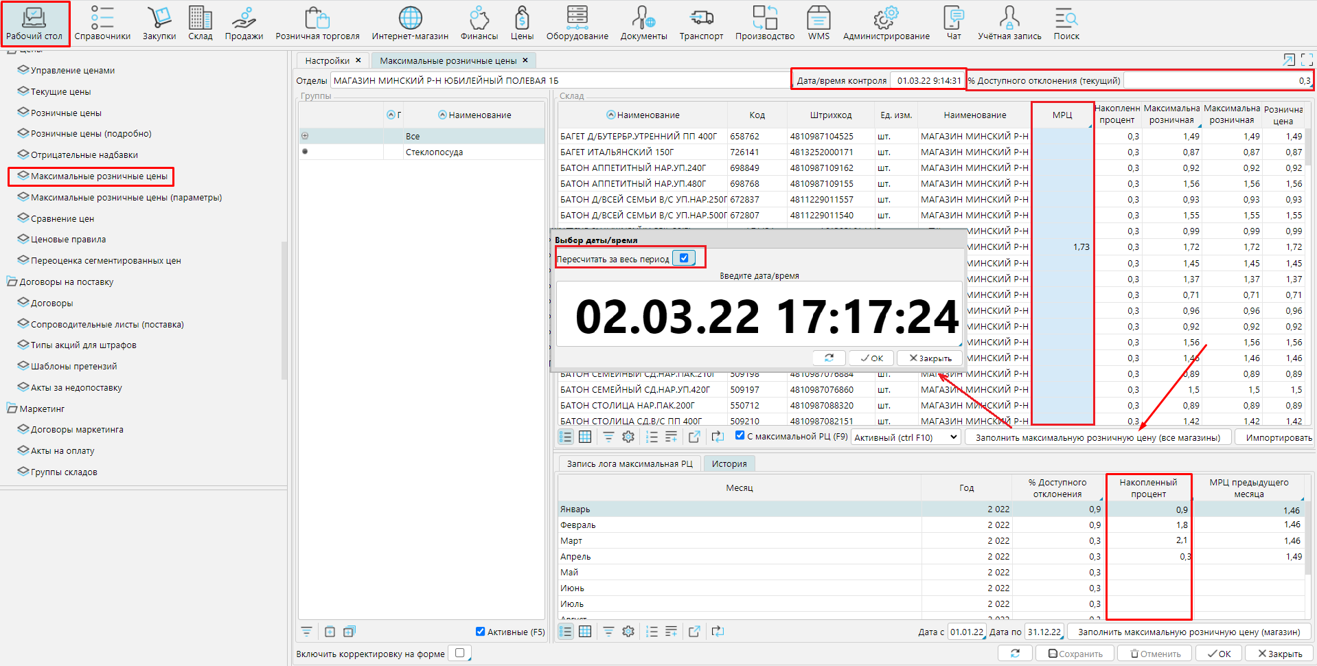Image resolution: width=1317 pixels, height=666 pixels.
Task: Click Заполнить максимальную розничную цену (все магазины)
Action: pyautogui.click(x=1097, y=437)
